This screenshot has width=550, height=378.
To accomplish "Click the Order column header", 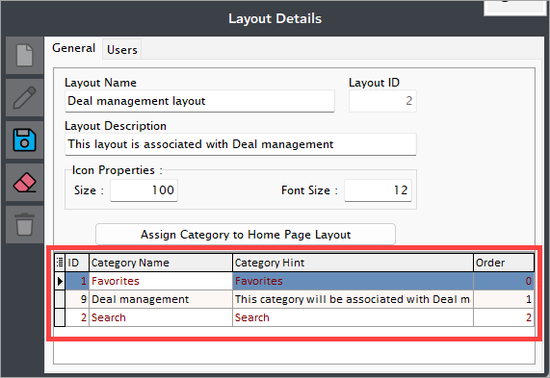I will click(x=504, y=263).
